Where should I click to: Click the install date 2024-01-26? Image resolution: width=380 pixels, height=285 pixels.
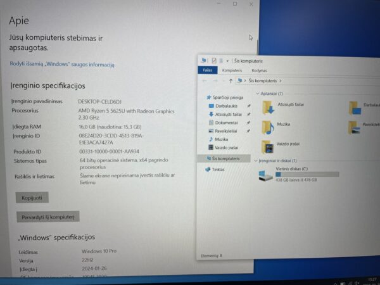(x=94, y=269)
